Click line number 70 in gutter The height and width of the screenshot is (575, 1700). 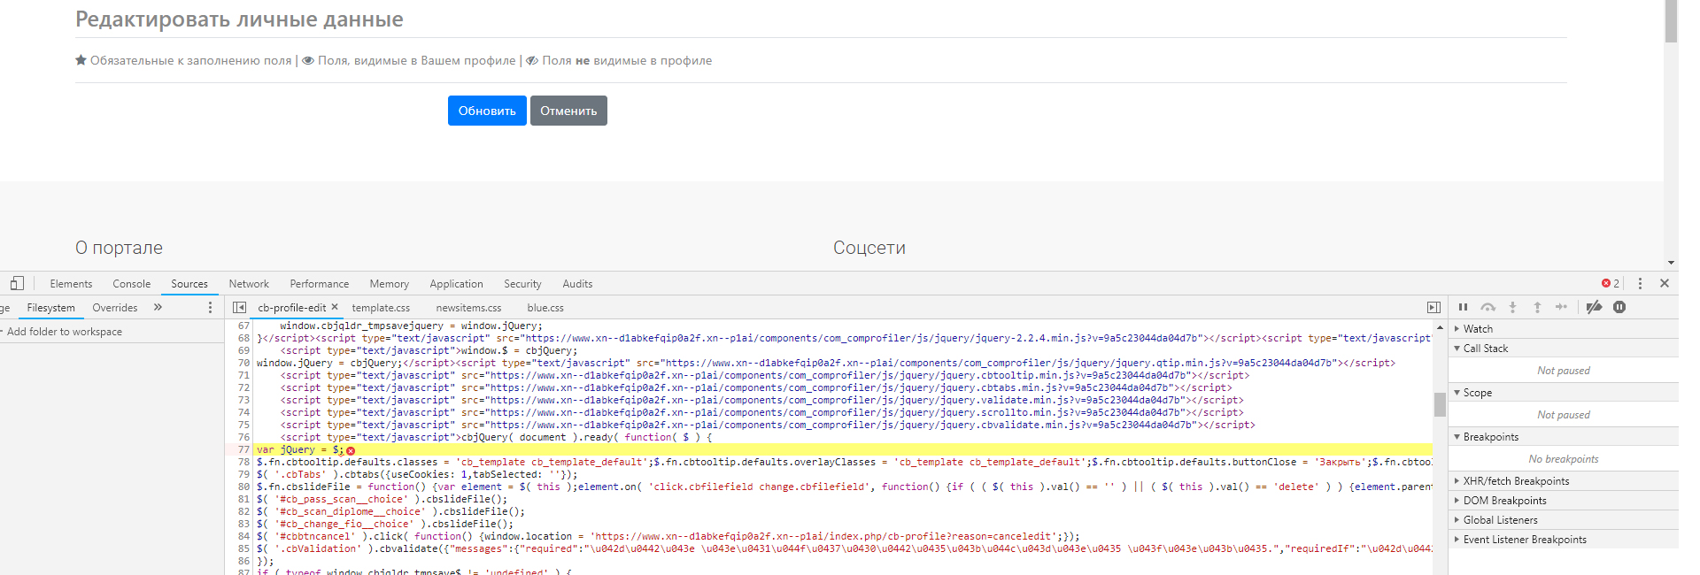(x=243, y=363)
